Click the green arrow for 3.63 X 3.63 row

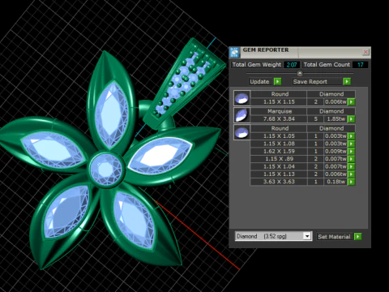pyautogui.click(x=351, y=182)
